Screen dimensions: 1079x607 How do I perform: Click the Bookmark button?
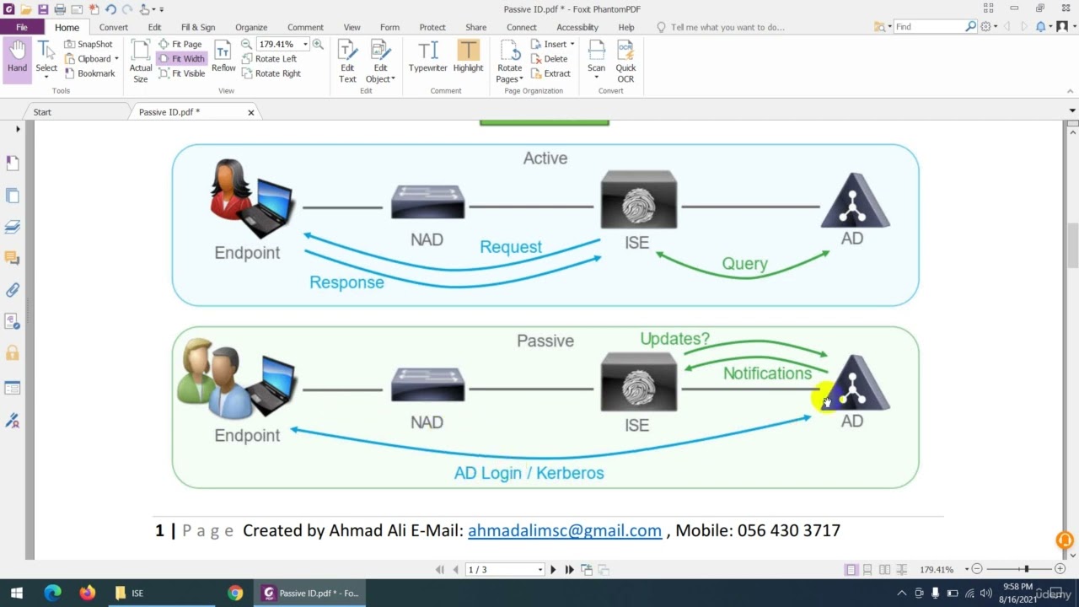click(89, 73)
